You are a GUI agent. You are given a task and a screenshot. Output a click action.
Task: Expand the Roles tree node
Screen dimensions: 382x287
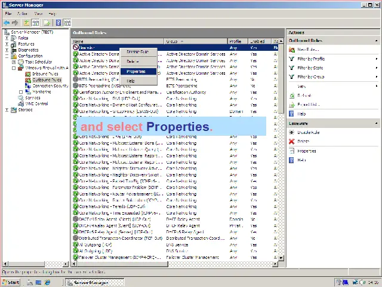pyautogui.click(x=7, y=38)
